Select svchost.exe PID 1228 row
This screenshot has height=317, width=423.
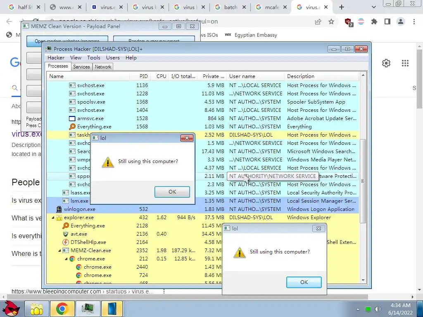click(203, 94)
